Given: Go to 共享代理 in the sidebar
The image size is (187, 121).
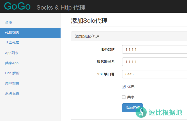Looking at the screenshot, I should pyautogui.click(x=12, y=43).
